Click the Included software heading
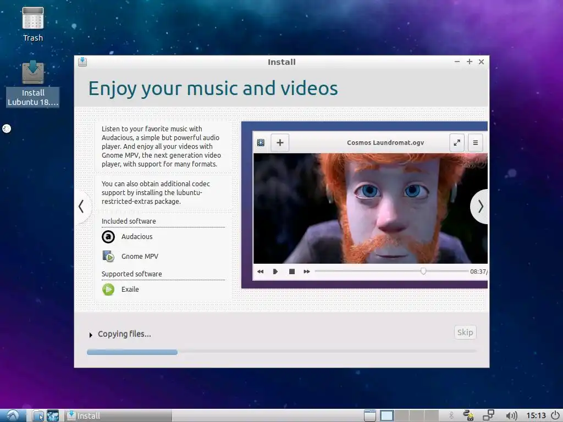This screenshot has width=563, height=422. [129, 221]
